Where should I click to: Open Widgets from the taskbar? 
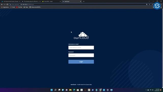(x=63, y=90)
